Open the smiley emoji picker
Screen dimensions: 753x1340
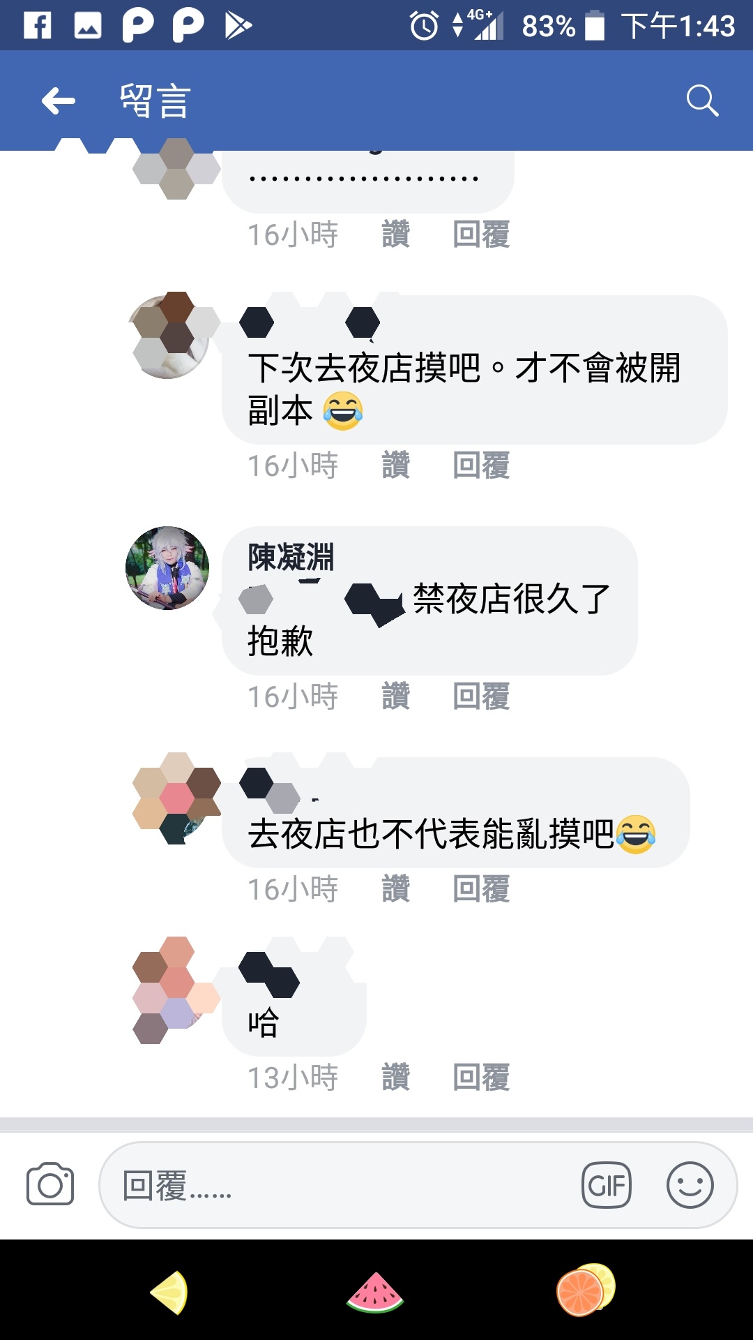tap(690, 1185)
